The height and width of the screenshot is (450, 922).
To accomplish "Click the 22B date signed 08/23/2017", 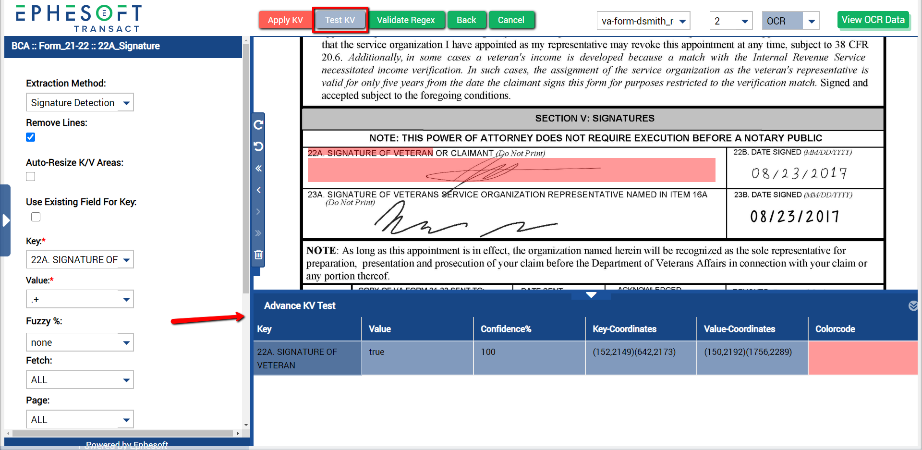I will tap(799, 173).
